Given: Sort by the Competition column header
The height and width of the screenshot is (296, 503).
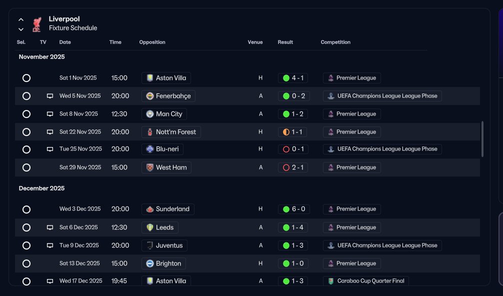Looking at the screenshot, I should pyautogui.click(x=335, y=42).
